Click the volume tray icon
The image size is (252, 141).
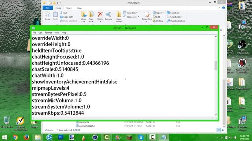coord(230,137)
